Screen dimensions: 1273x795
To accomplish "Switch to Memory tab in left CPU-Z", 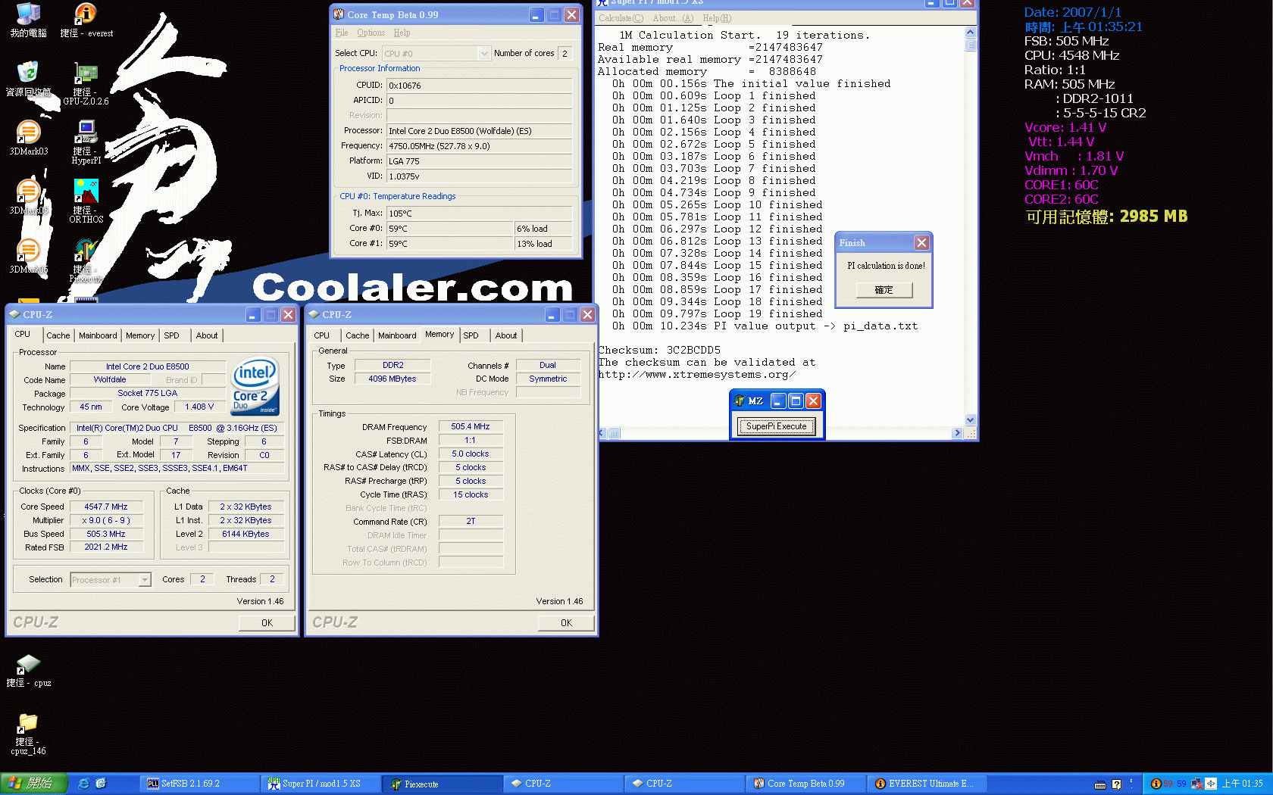I will coord(140,335).
